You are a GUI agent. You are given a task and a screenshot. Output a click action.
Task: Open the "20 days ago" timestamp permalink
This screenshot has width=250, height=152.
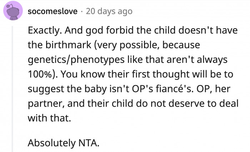coord(109,11)
